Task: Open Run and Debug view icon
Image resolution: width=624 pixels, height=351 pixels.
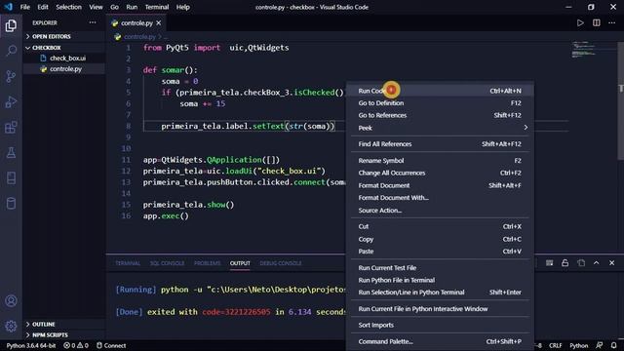Action: tap(11, 101)
